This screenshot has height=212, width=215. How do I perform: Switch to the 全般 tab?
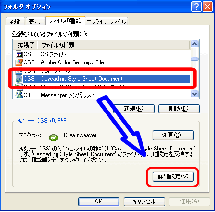(15, 21)
